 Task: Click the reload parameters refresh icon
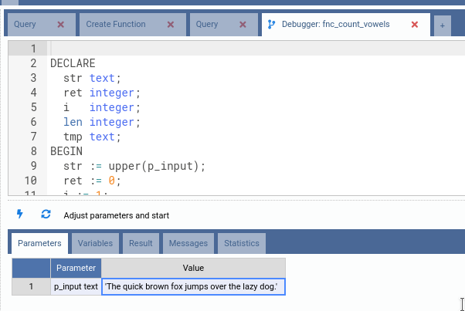46,215
